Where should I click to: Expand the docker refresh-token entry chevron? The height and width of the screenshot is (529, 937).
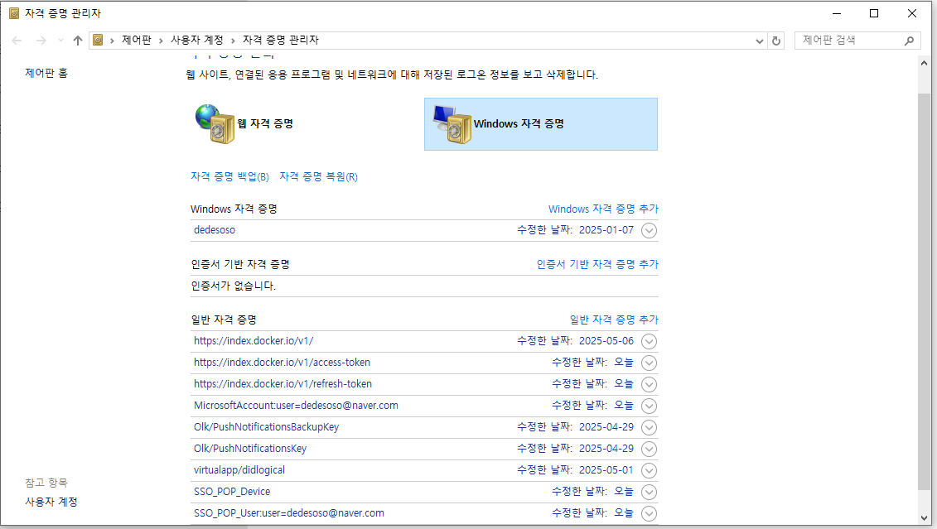pos(649,384)
